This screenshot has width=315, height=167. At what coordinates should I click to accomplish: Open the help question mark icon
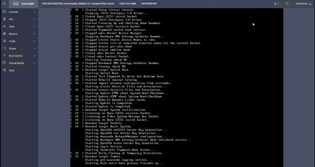287,4
